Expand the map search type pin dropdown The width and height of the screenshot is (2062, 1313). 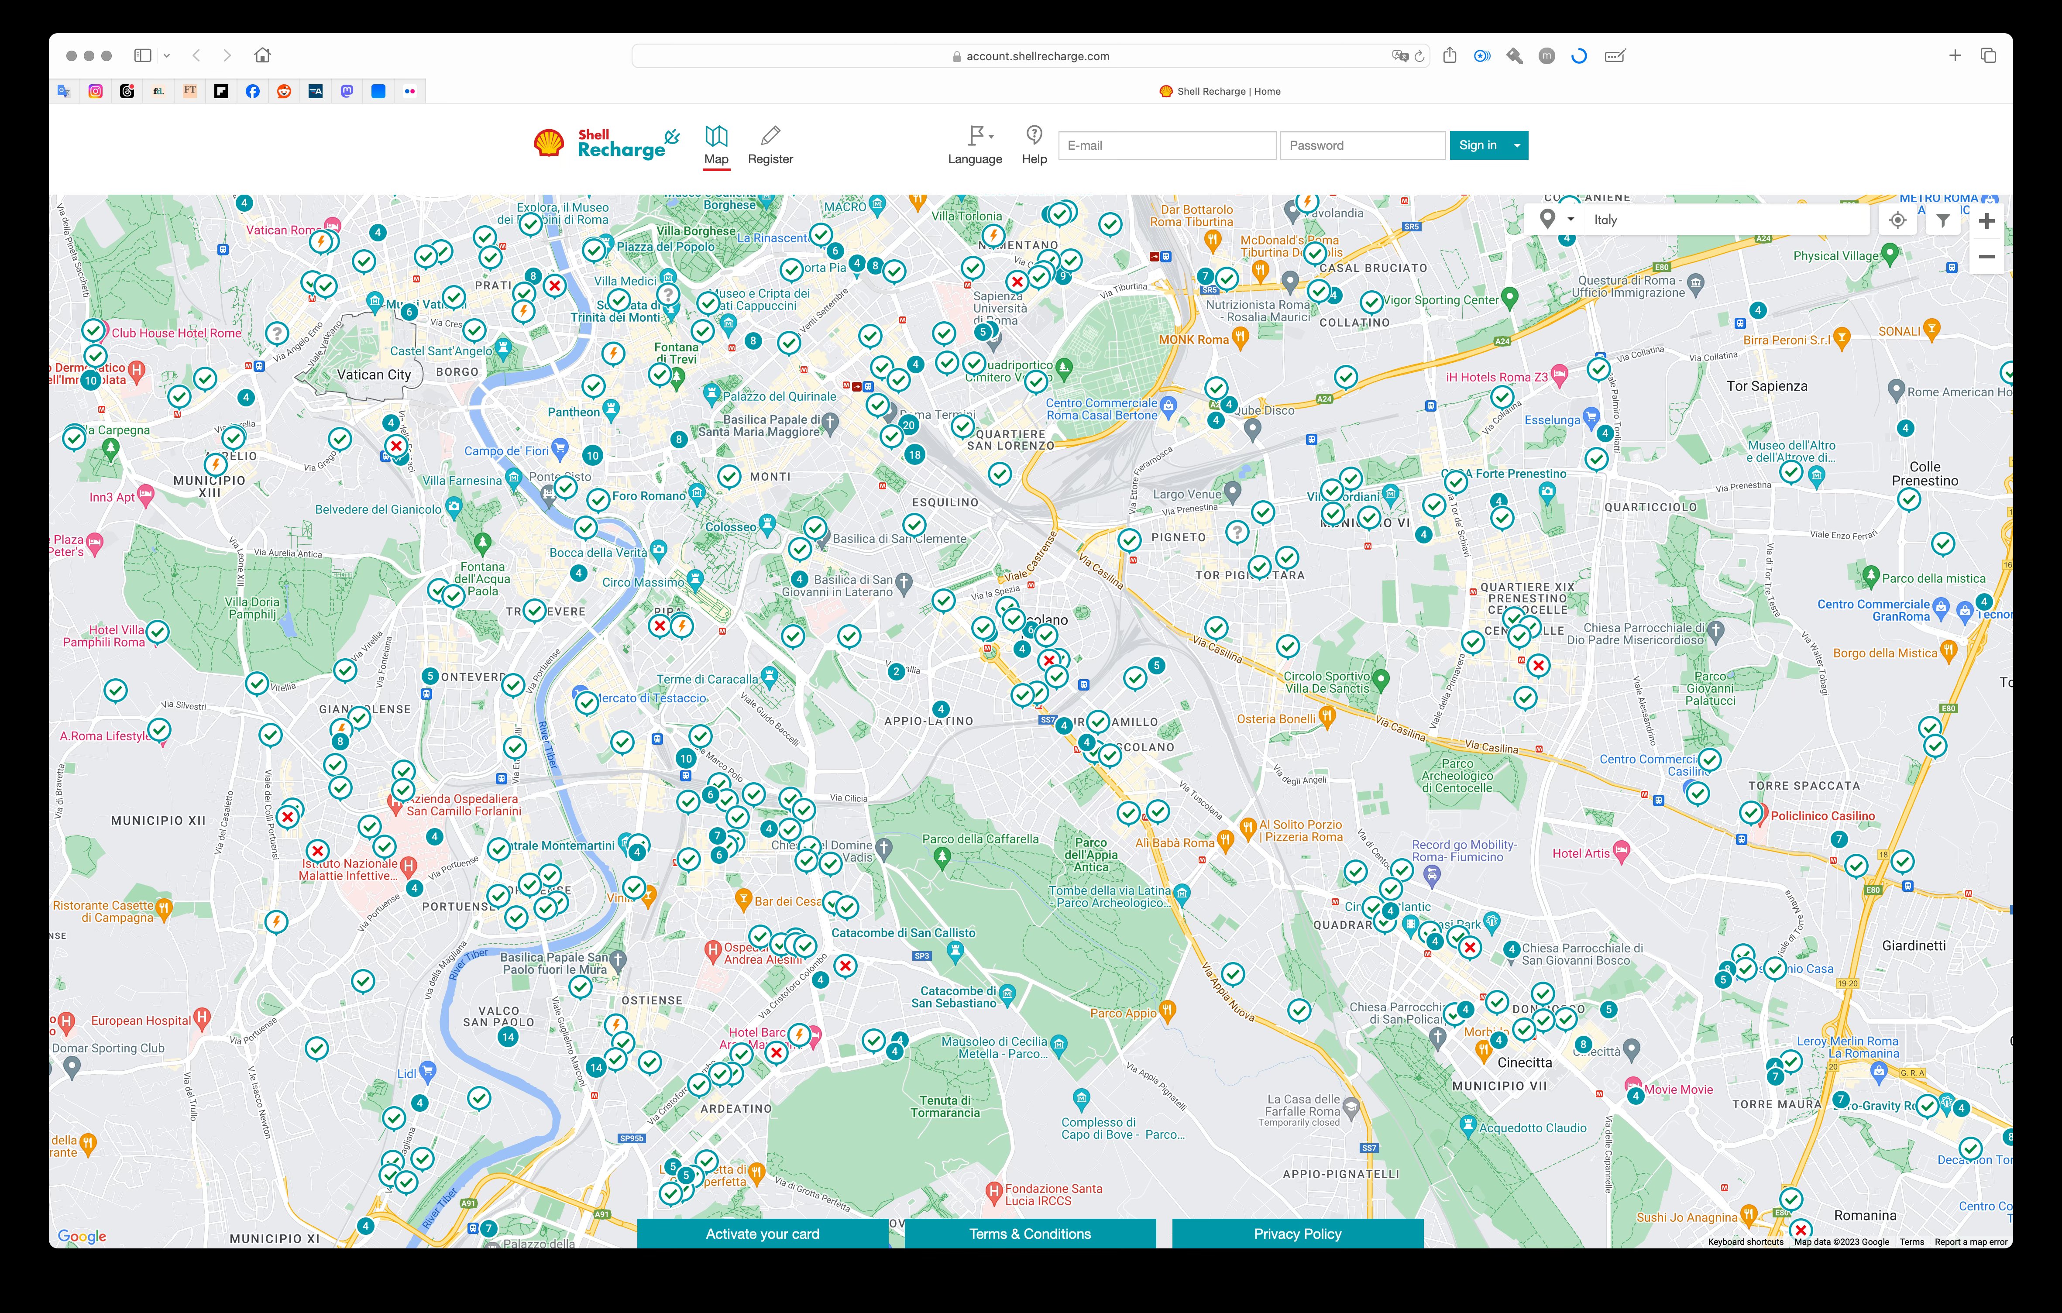[x=1556, y=219]
